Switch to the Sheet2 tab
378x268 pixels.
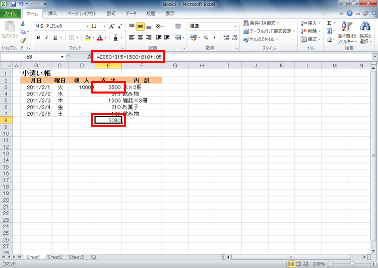pos(55,257)
